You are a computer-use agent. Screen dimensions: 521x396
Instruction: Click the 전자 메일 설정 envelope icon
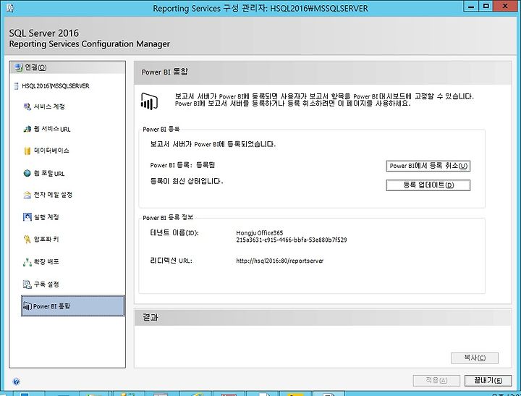pyautogui.click(x=27, y=195)
